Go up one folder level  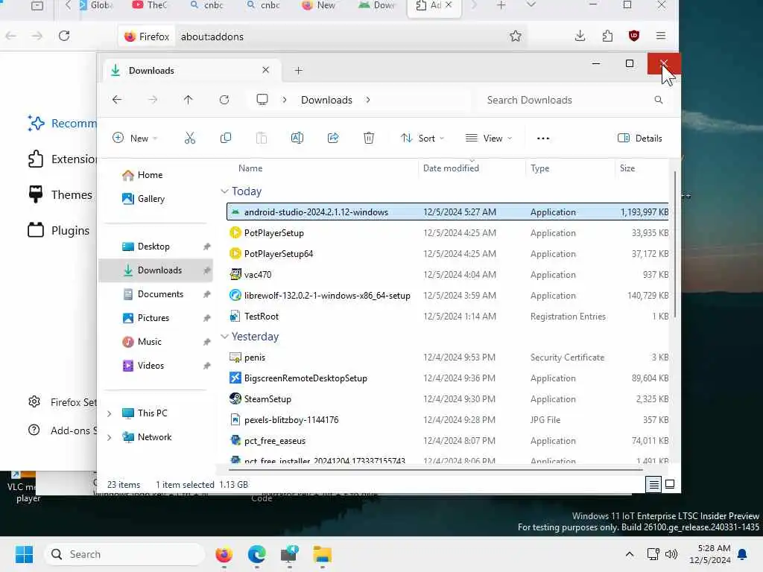[x=189, y=100]
